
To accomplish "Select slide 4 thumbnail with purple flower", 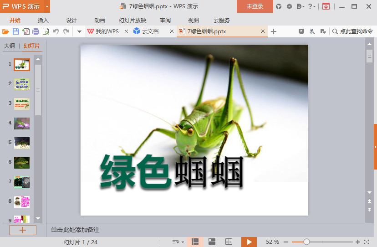I will pos(22,123).
